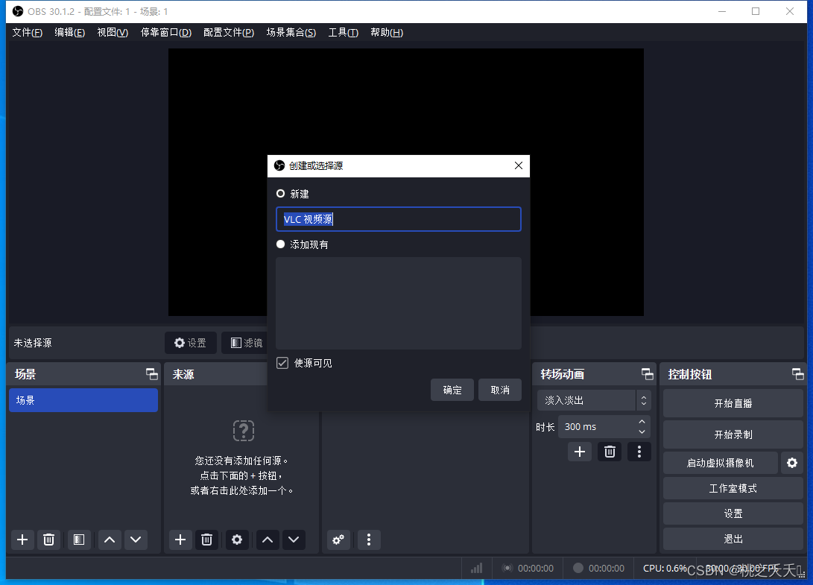Add a transition with plus icon
813x585 pixels.
point(580,452)
